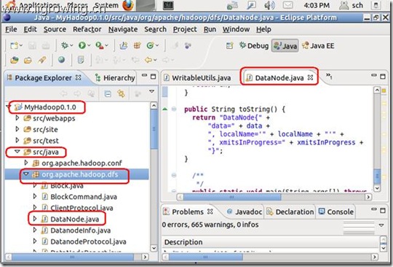
Task: Click the Search flashlight toolbar icon
Action: pos(42,60)
